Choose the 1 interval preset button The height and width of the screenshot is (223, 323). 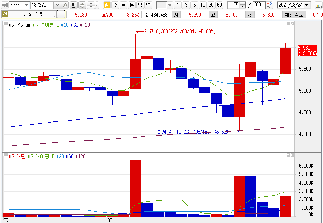pyautogui.click(x=178, y=5)
